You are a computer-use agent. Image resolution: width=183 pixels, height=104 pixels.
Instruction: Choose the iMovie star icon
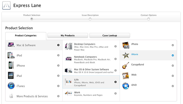126,55
